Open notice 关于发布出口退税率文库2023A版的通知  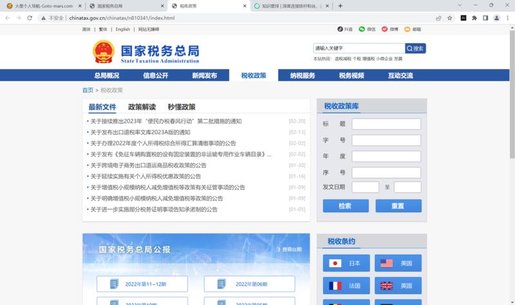coord(140,133)
